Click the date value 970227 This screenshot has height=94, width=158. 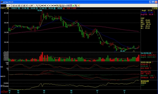pyautogui.click(x=14, y=8)
